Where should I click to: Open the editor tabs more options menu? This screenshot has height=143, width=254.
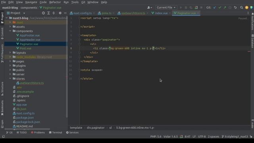click(x=248, y=13)
